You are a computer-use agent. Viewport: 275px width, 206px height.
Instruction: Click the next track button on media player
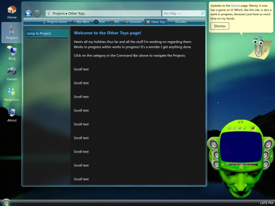[x=245, y=128]
